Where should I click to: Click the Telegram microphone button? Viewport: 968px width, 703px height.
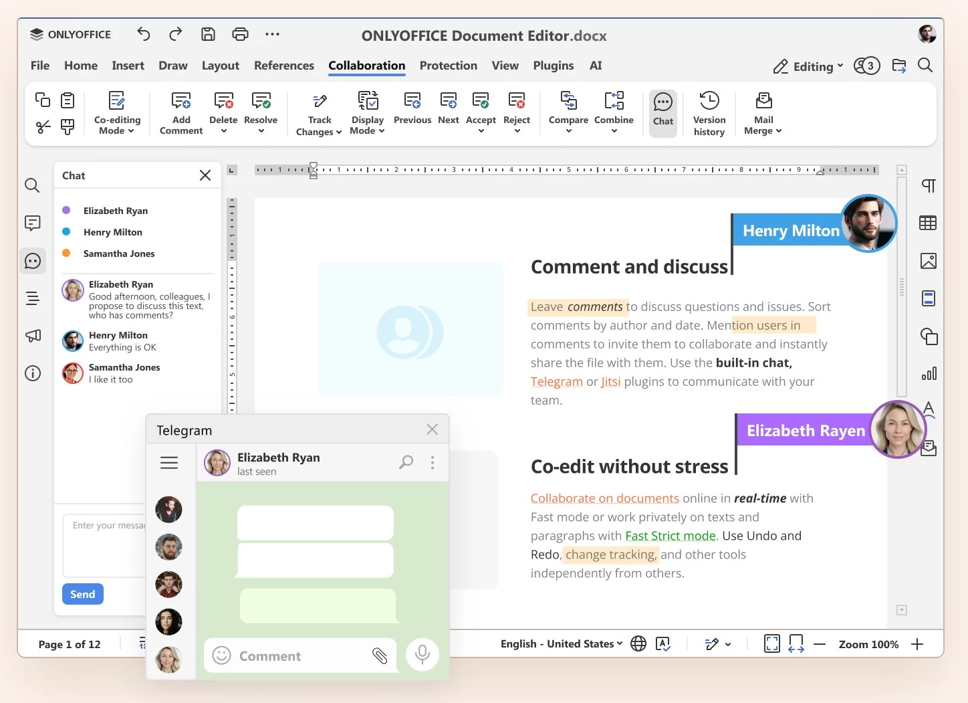[x=422, y=654]
